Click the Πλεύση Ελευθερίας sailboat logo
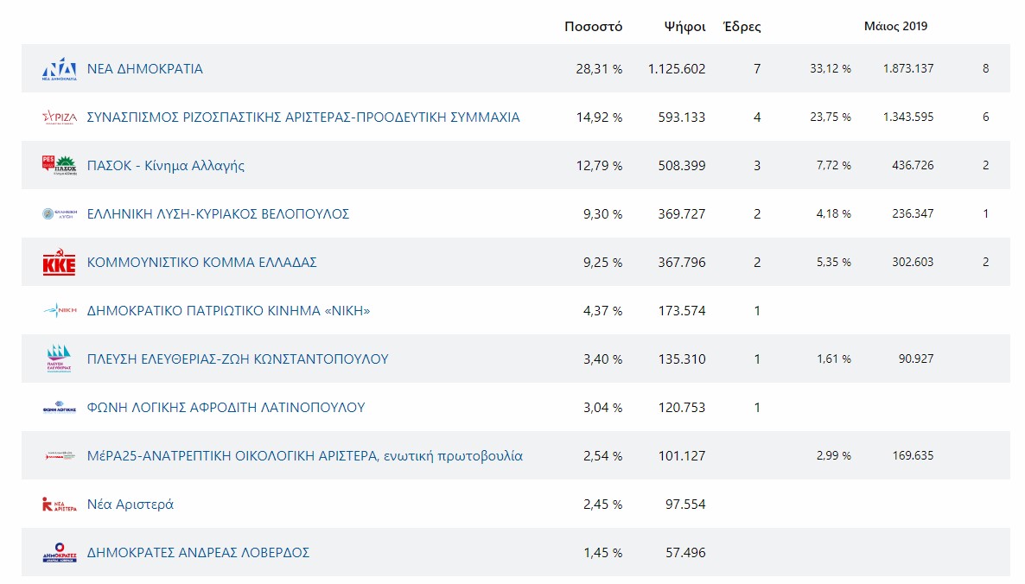Screen dimensions: 1025x584 click(60, 359)
